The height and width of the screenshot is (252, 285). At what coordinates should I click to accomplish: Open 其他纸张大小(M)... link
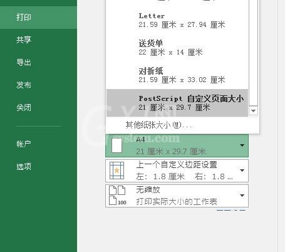click(x=158, y=125)
